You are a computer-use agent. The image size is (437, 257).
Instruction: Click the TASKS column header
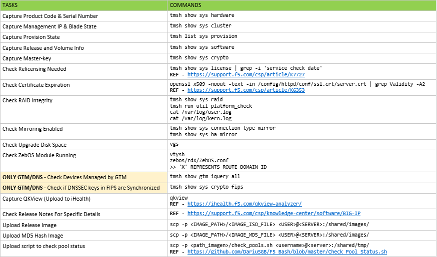(x=10, y=5)
